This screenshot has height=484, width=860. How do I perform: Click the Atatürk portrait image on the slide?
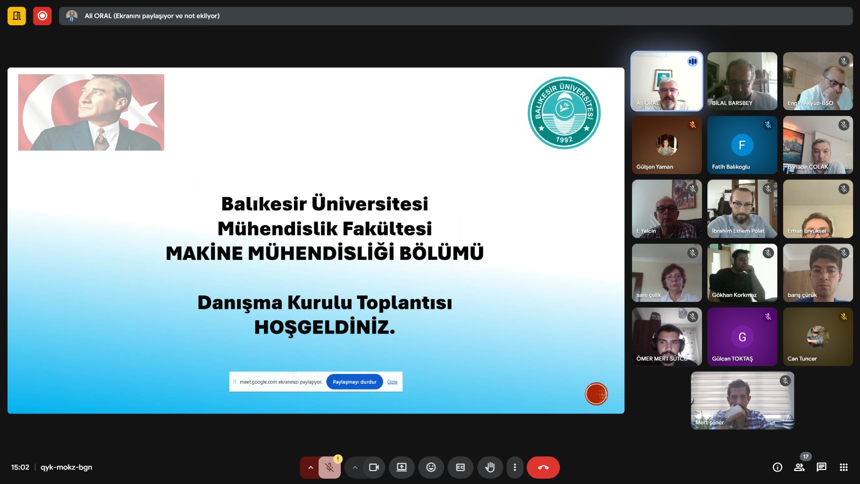(91, 112)
